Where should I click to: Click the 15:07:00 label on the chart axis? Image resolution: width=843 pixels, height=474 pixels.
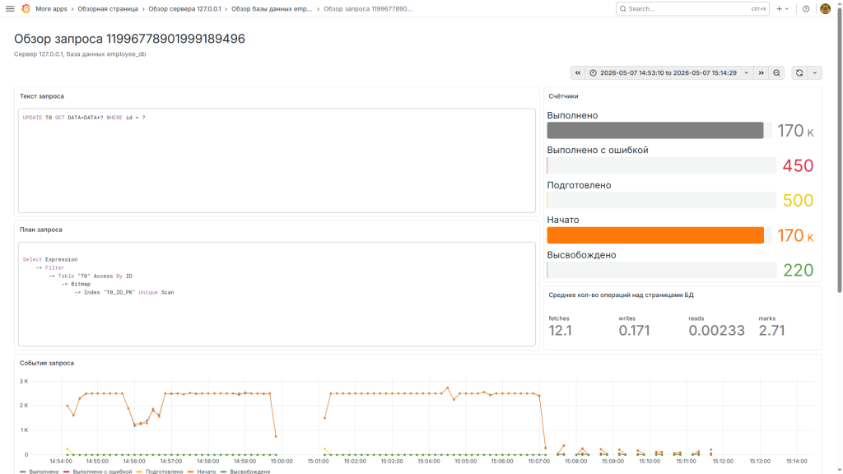539,461
